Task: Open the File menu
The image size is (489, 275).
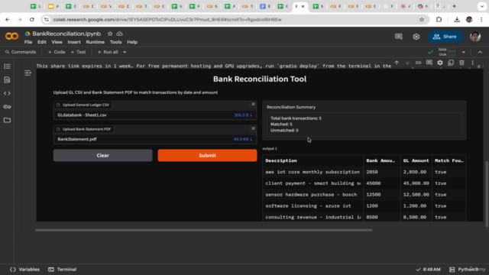Action: pos(28,42)
